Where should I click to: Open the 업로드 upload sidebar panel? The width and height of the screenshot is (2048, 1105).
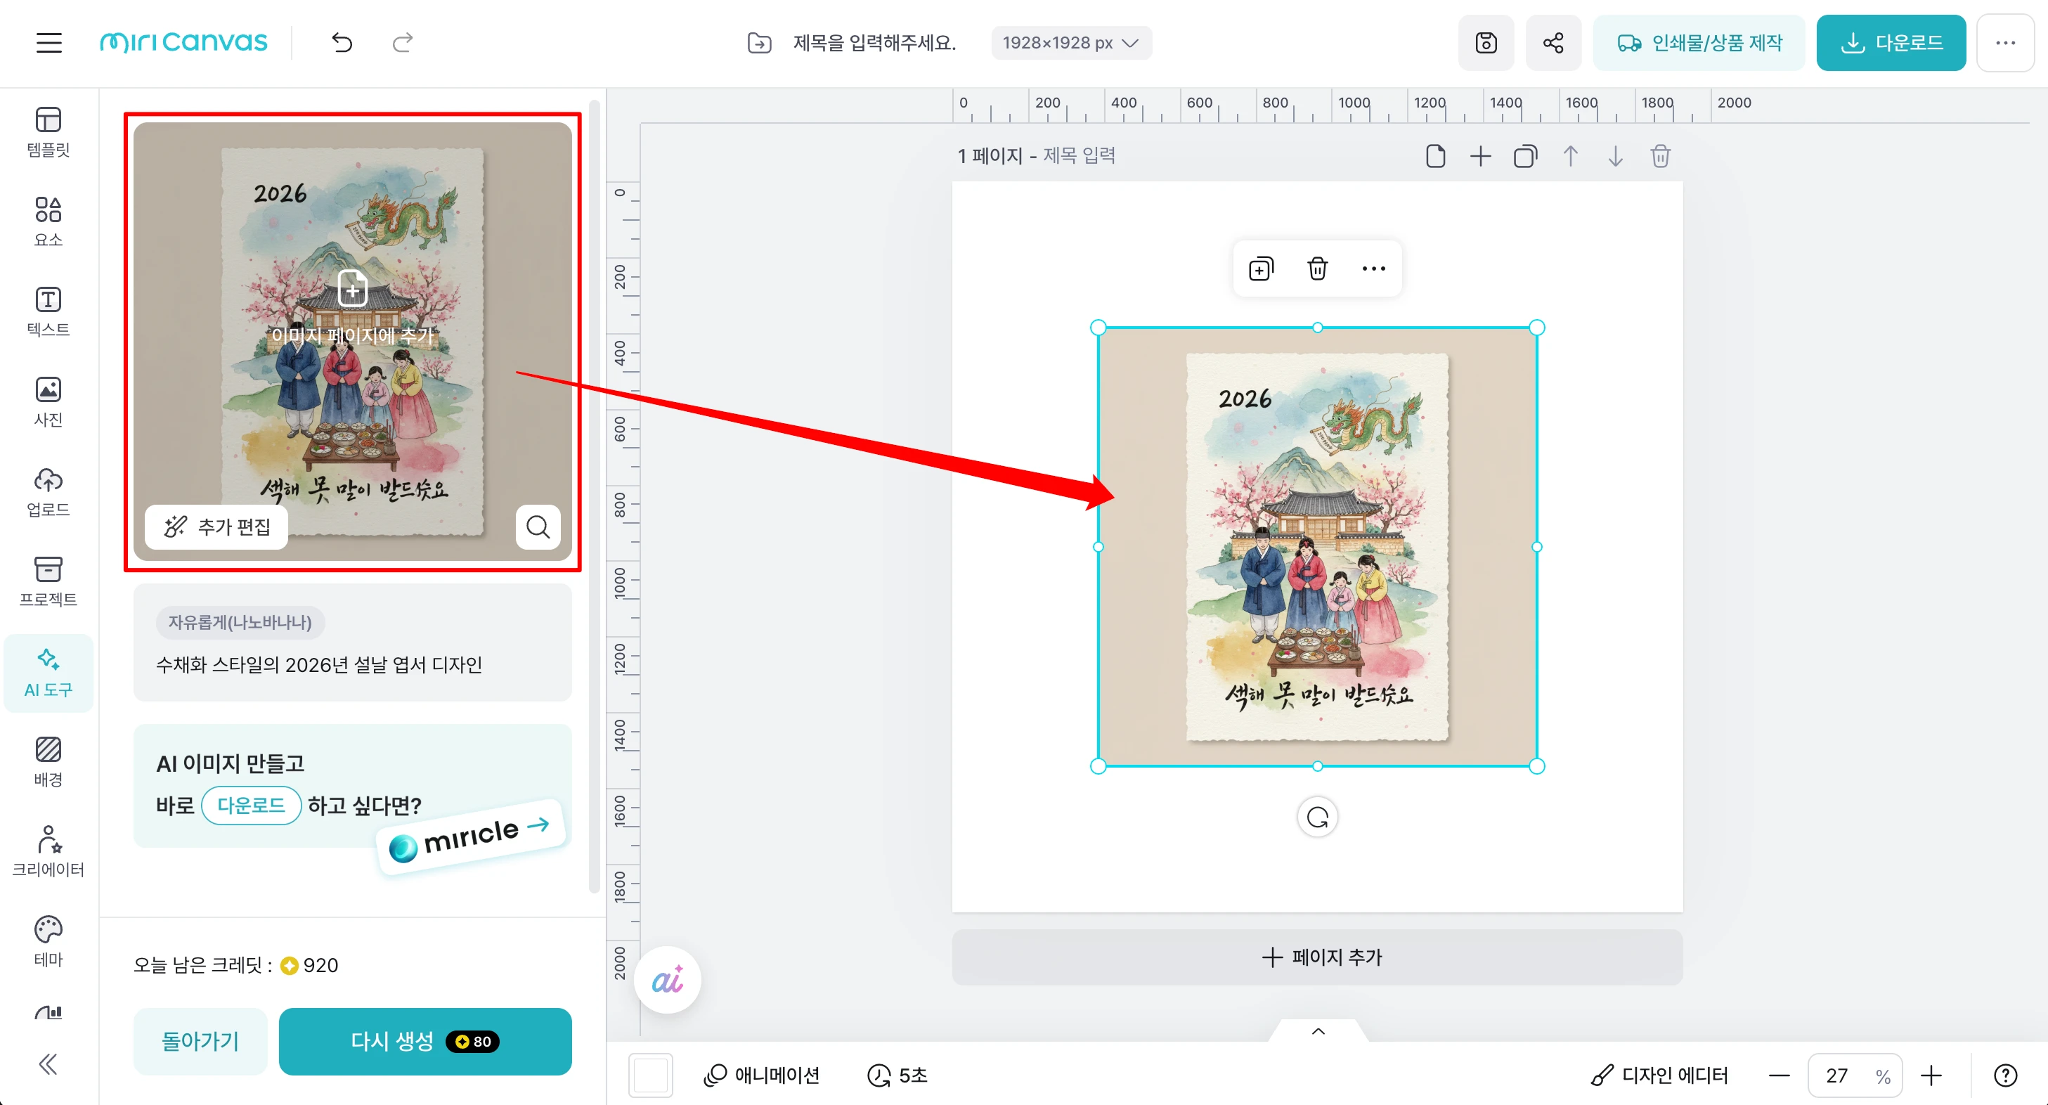tap(48, 491)
